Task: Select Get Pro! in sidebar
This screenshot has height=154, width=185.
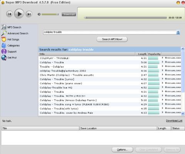Action: (x=12, y=58)
